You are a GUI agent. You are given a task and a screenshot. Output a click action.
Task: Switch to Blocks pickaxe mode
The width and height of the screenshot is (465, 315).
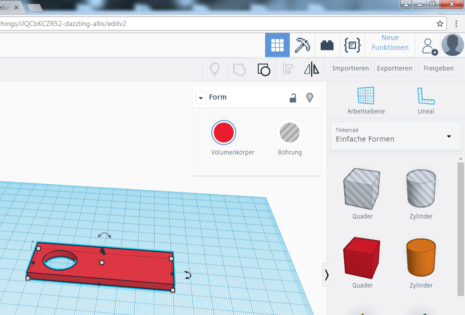[x=302, y=45]
